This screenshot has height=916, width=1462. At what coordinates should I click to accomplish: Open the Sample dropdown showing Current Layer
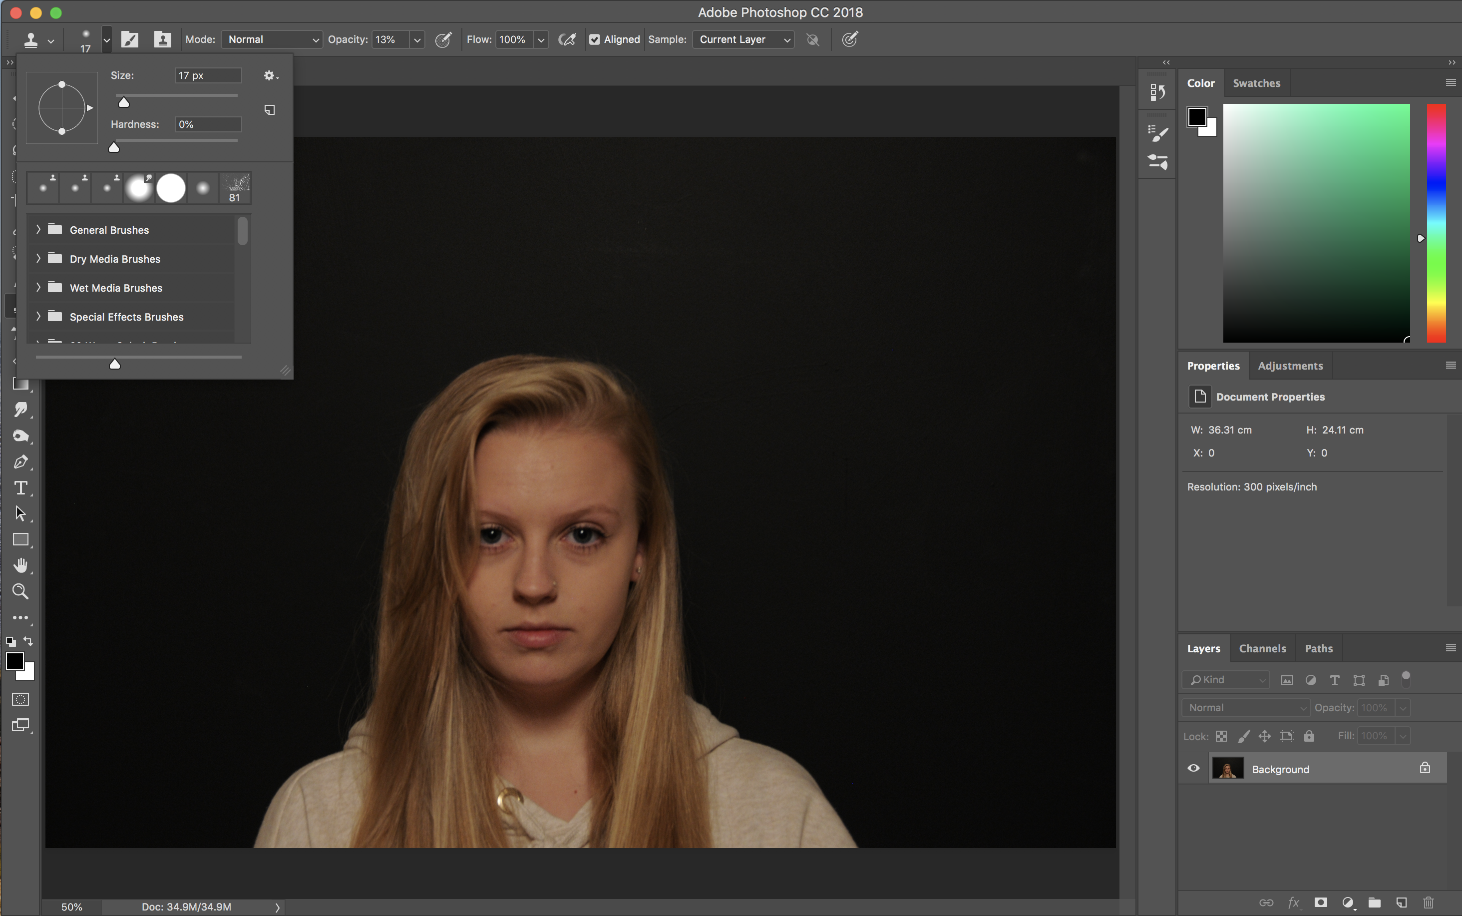[743, 40]
